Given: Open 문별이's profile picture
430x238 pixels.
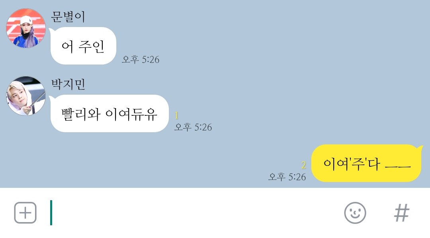Looking at the screenshot, I should (x=26, y=28).
